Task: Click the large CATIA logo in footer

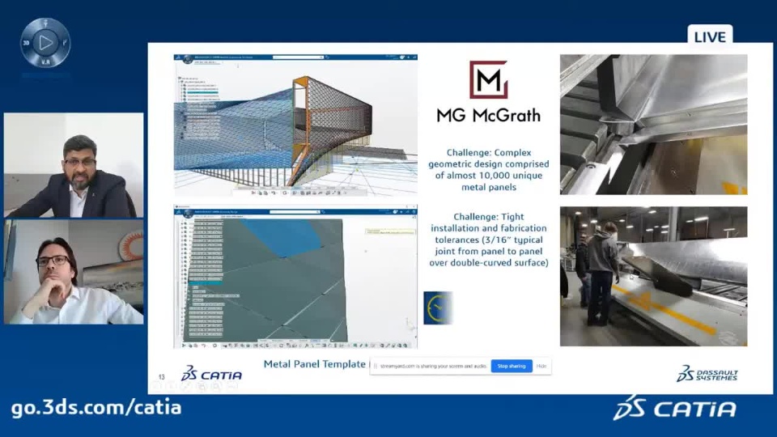Action: point(674,408)
